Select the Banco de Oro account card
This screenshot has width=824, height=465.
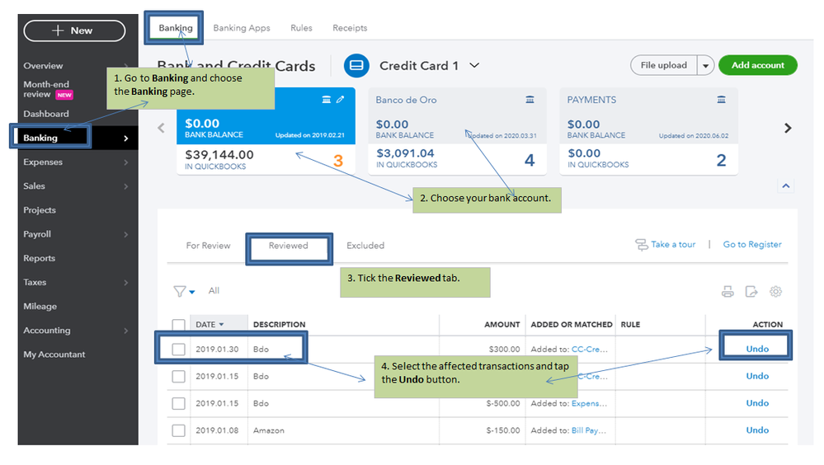click(x=457, y=131)
